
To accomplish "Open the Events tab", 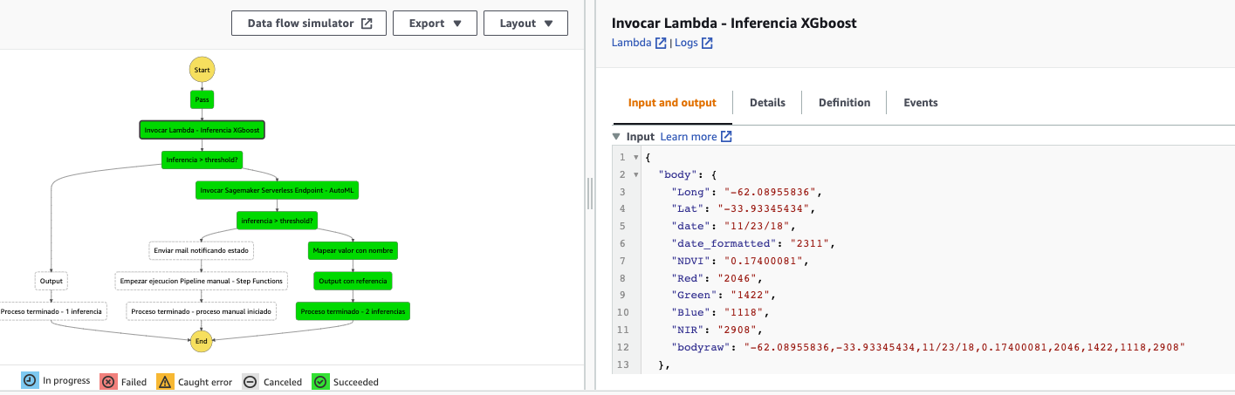I will click(920, 103).
